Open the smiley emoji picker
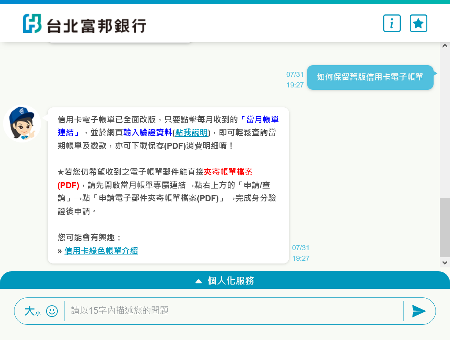450x340 pixels. (x=52, y=311)
